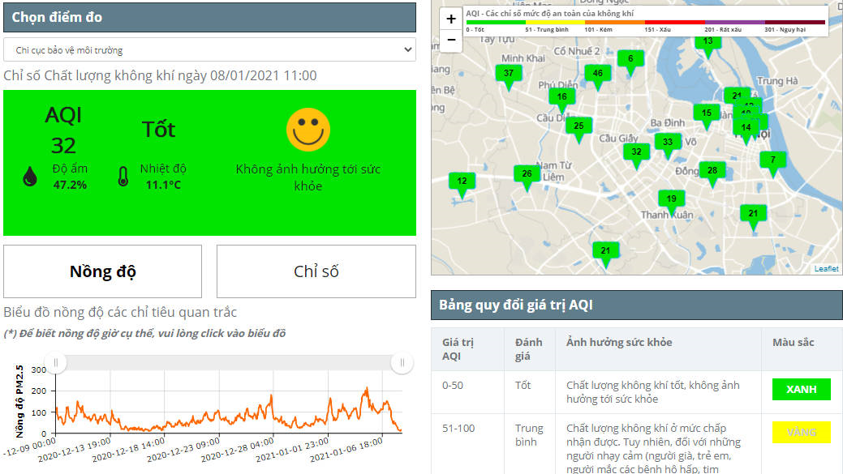Image resolution: width=843 pixels, height=474 pixels.
Task: Click the right chart range slider handle
Action: (402, 364)
